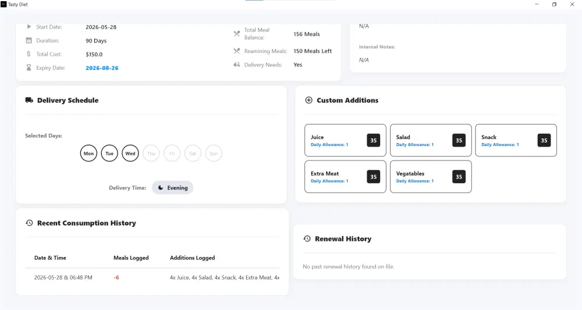Viewport: 582px width, 310px height.
Task: Click the utensils icon next to Total Meal Balance
Action: tap(237, 34)
